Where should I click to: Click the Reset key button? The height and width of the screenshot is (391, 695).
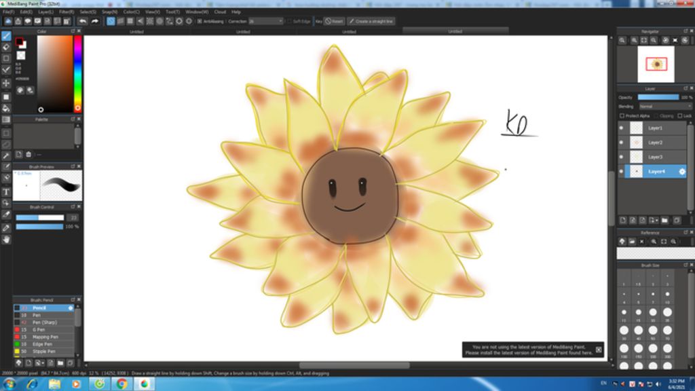click(x=335, y=21)
